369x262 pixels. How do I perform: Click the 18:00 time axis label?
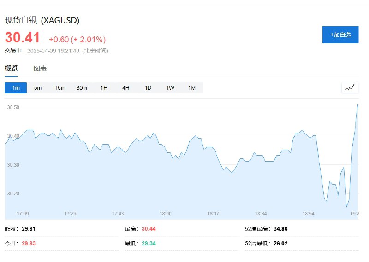coord(166,214)
